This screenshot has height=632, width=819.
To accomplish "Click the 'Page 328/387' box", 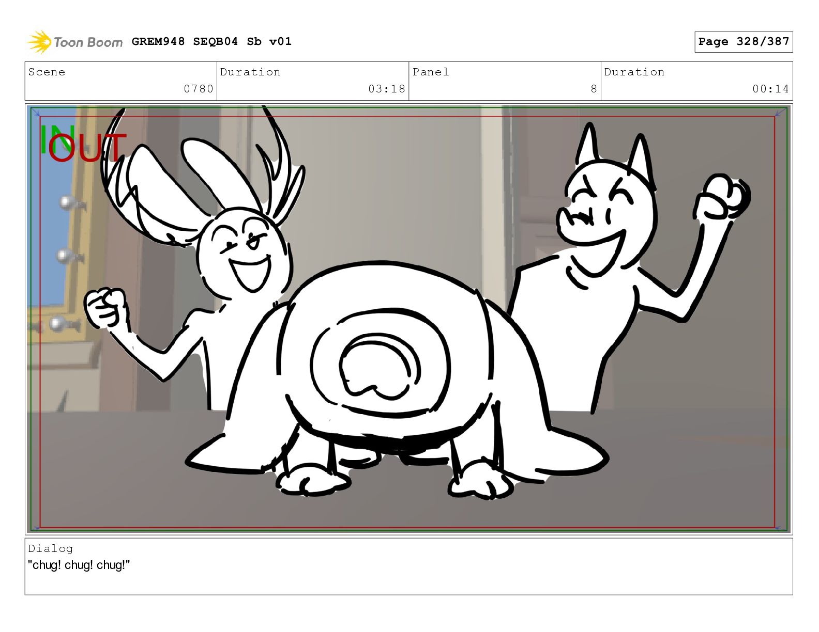I will pyautogui.click(x=744, y=42).
